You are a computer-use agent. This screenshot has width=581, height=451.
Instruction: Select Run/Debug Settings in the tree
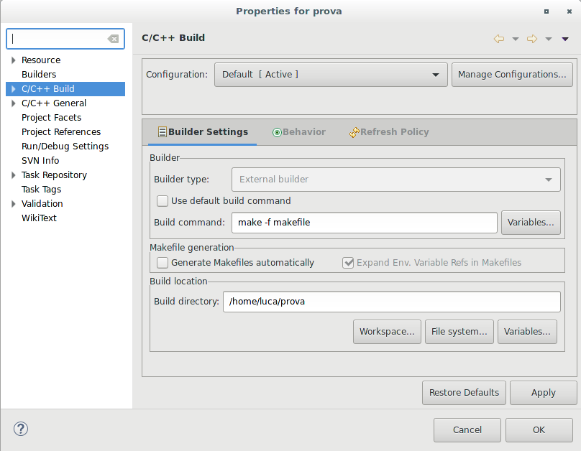65,147
